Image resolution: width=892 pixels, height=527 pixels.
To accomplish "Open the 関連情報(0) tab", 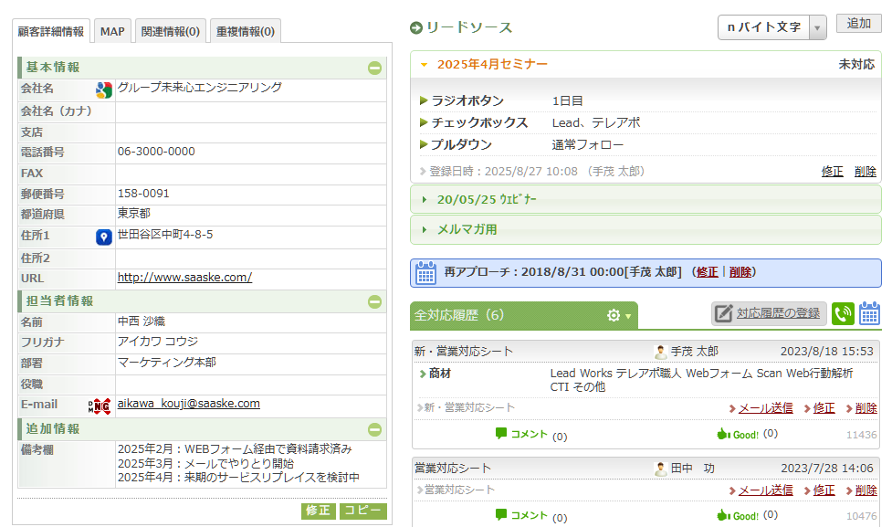I will pyautogui.click(x=170, y=32).
